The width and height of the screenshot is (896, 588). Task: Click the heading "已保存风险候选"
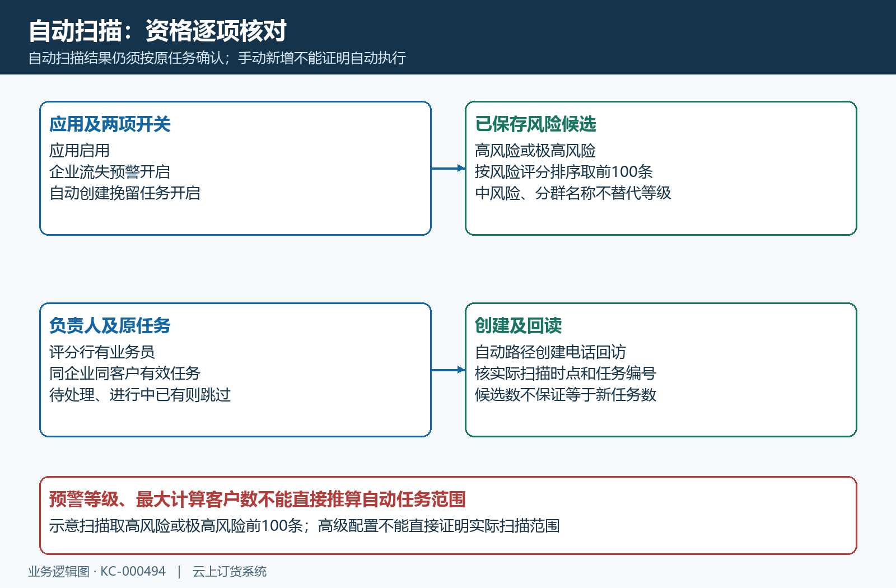[535, 124]
